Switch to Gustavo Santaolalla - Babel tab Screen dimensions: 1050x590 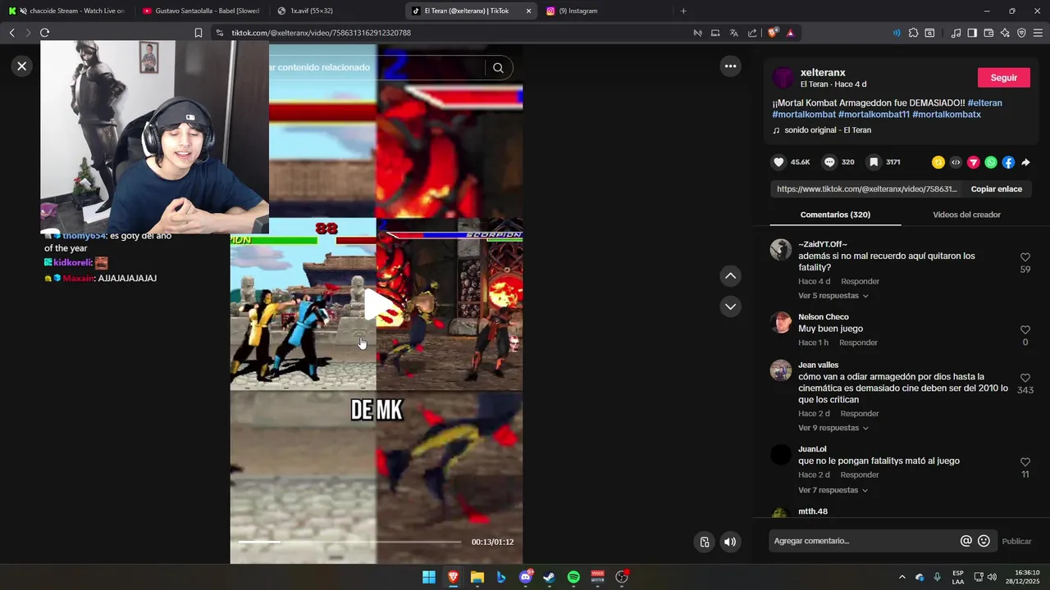[x=201, y=11]
